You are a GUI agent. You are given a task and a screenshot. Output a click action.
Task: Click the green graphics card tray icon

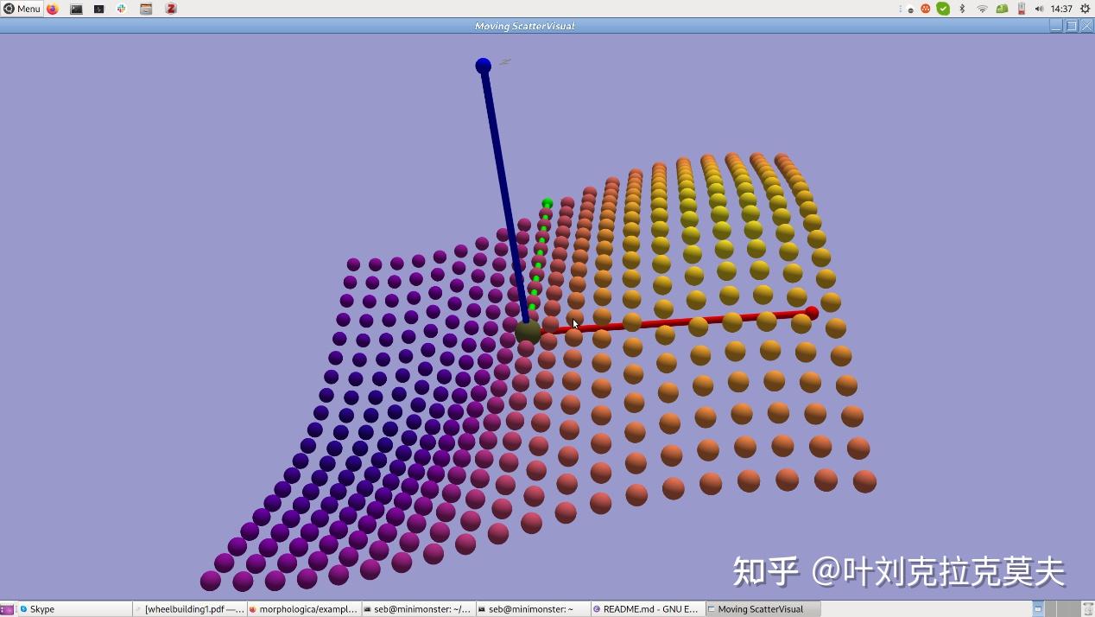[x=1002, y=9]
